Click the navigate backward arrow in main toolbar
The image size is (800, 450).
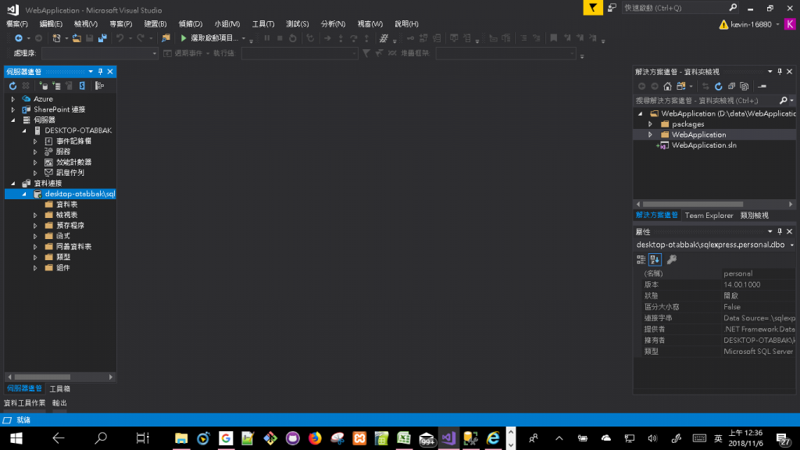click(19, 38)
